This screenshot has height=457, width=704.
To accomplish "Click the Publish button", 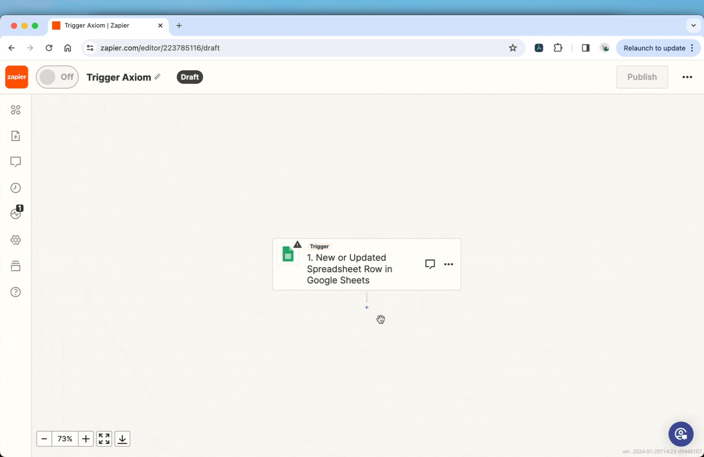I will click(x=642, y=77).
